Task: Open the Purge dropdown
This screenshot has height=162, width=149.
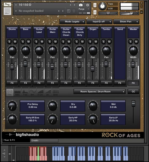Action: tap(84, 9)
